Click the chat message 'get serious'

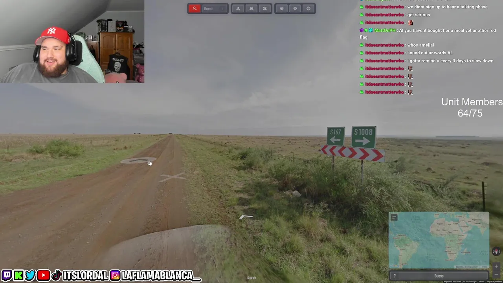click(x=419, y=15)
